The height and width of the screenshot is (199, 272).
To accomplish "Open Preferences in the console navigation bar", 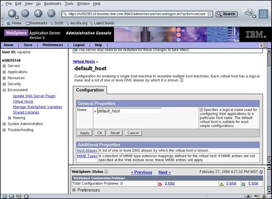I will (53, 45).
